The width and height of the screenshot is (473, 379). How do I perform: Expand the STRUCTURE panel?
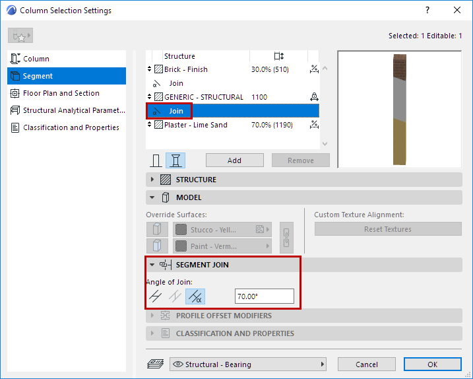[152, 180]
